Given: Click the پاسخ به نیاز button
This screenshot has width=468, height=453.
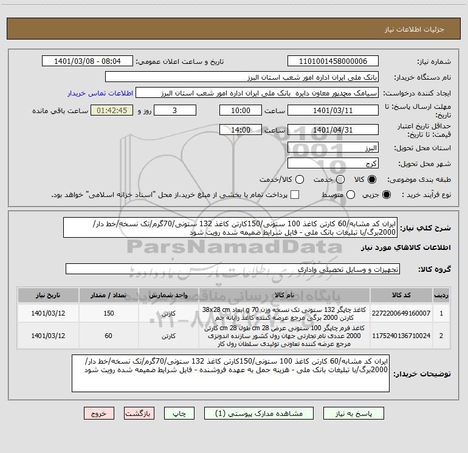Looking at the screenshot, I should [353, 413].
